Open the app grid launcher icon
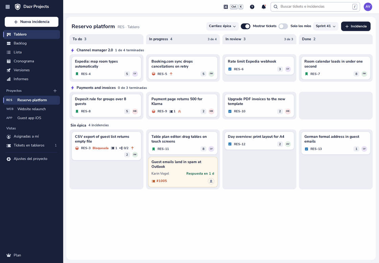This screenshot has height=263, width=379. click(8, 7)
